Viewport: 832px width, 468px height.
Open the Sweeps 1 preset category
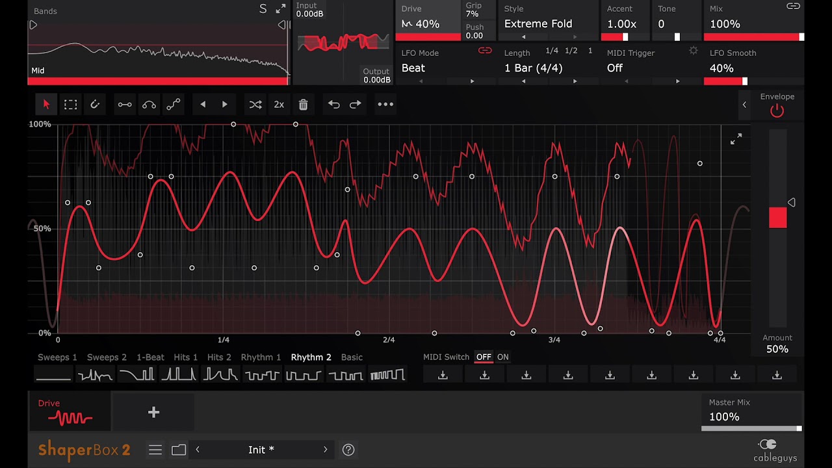coord(57,357)
